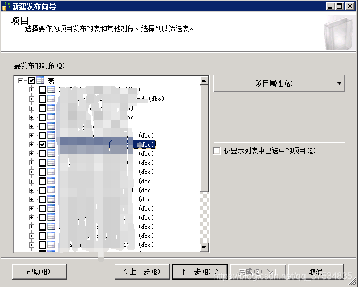Click the 新建发布向导 title bar icon

click(6, 6)
